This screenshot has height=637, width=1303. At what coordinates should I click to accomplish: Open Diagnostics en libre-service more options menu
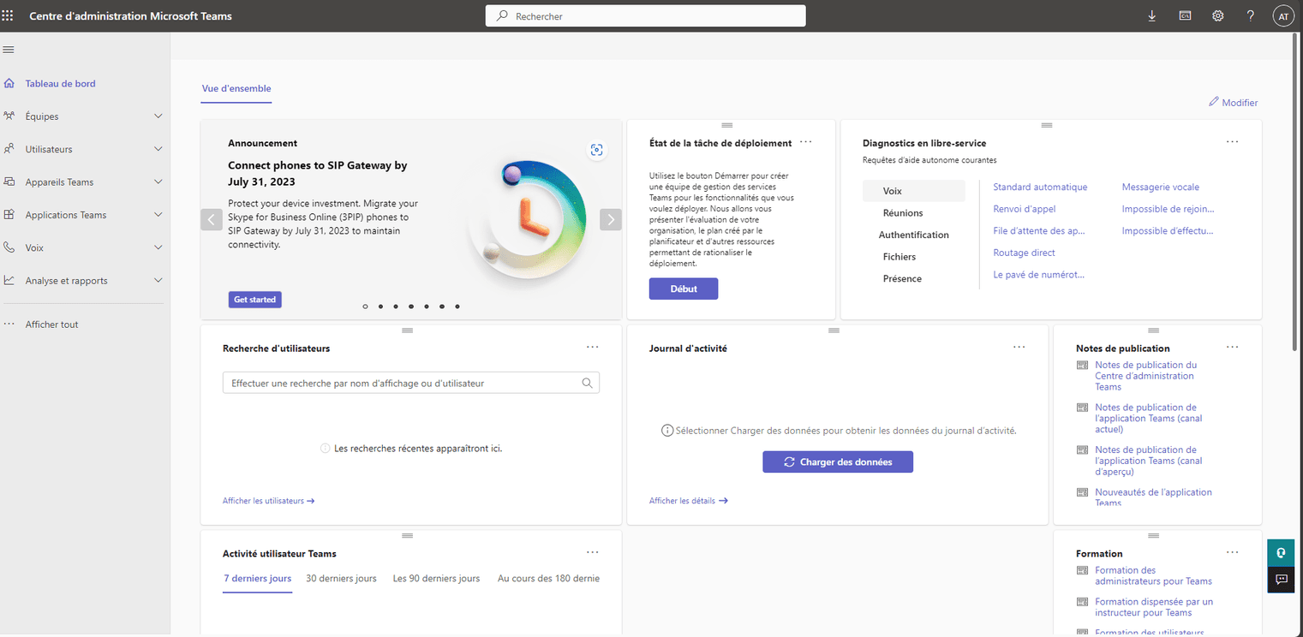(1232, 142)
